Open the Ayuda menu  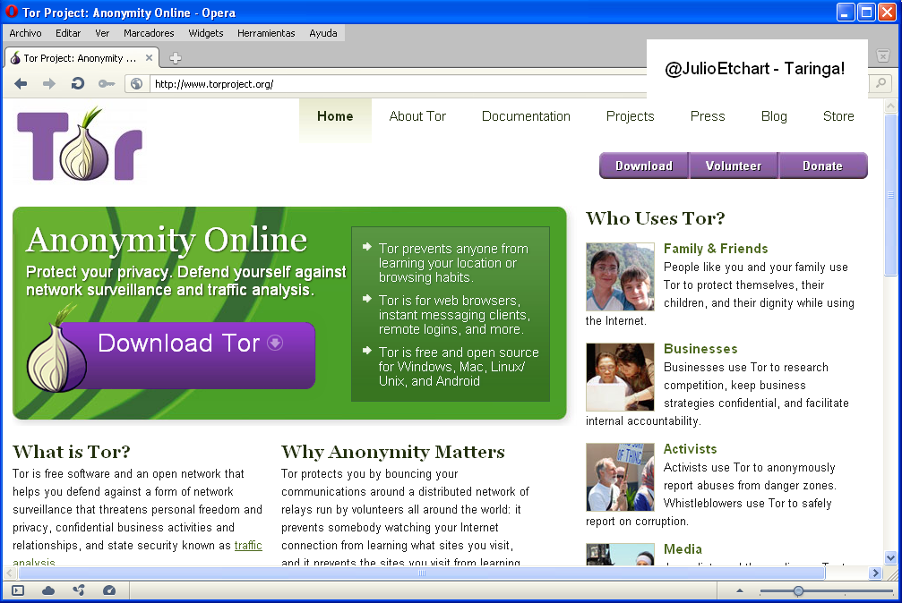tap(323, 33)
